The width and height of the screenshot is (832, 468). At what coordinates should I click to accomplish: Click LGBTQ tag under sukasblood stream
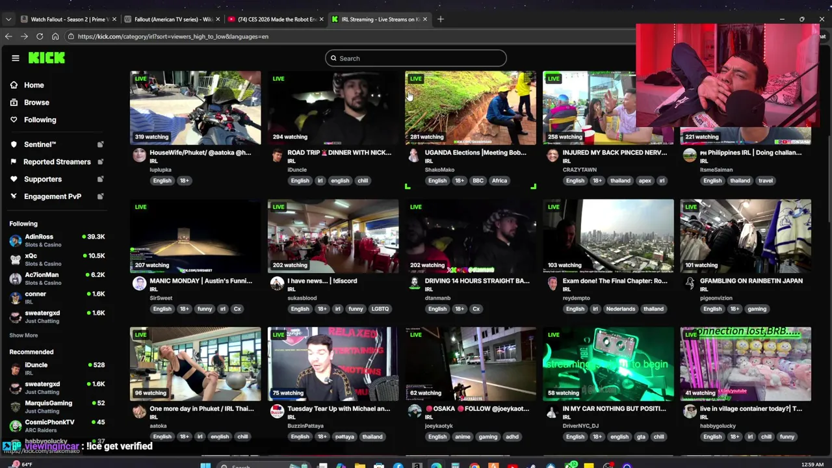pos(380,309)
